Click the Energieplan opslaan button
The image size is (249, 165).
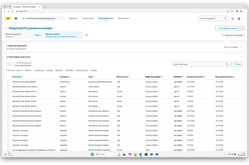click(227, 28)
